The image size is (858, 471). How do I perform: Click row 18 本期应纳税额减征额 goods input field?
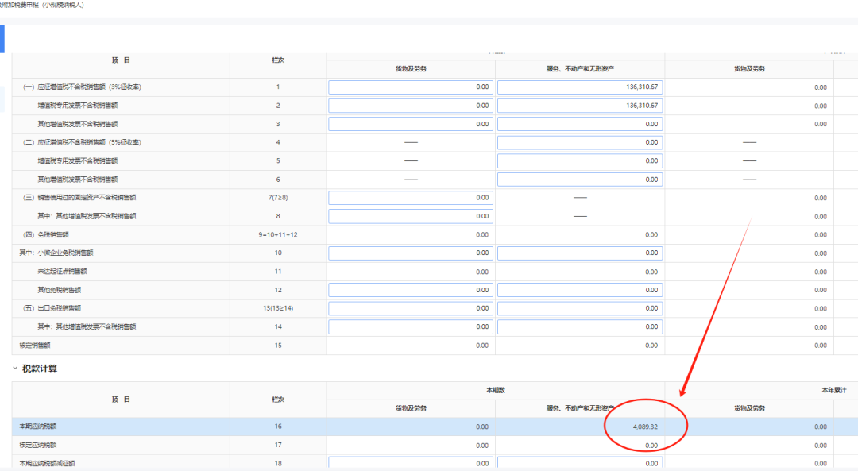411,463
